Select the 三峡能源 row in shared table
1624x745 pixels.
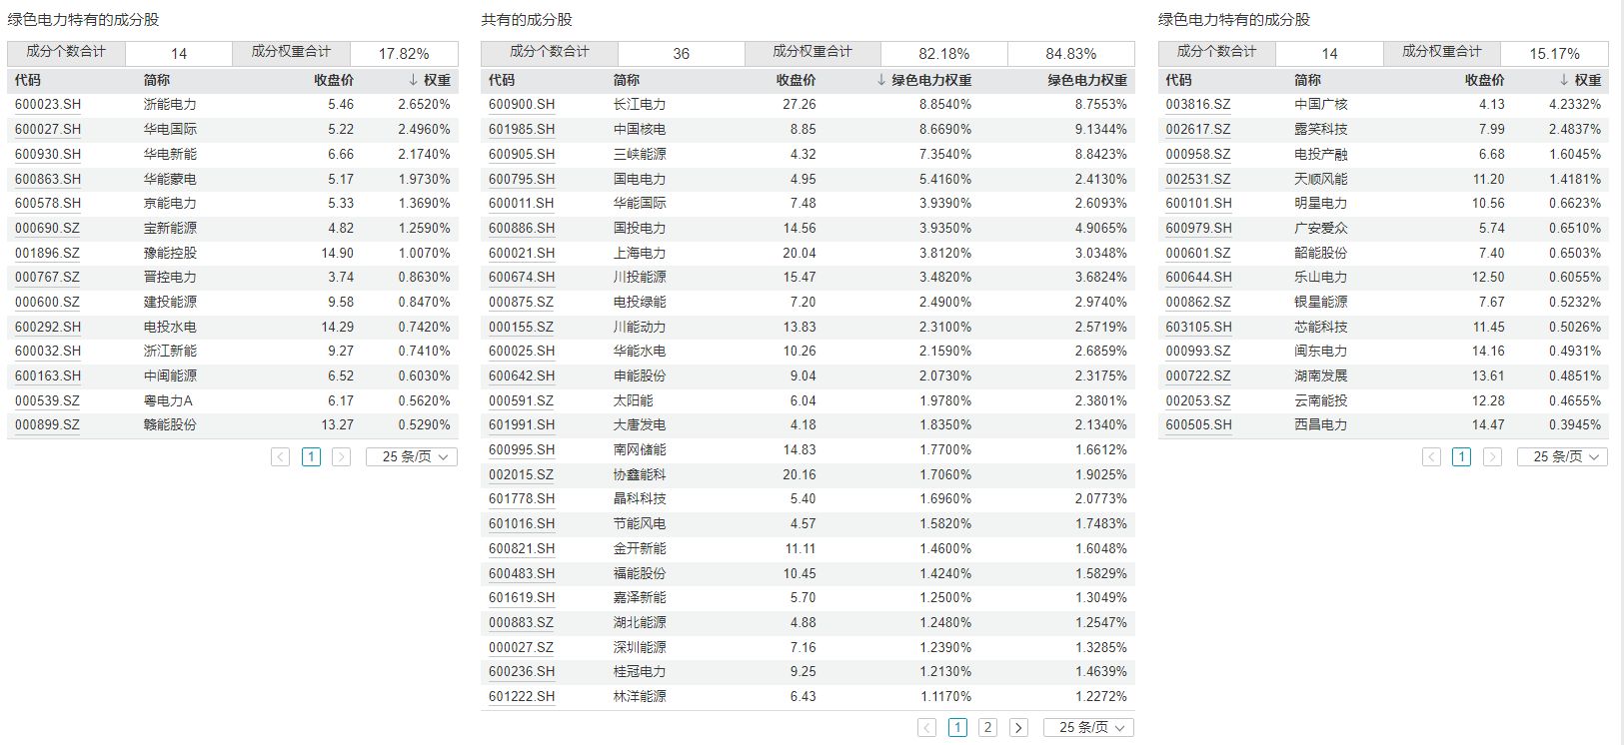pyautogui.click(x=640, y=154)
